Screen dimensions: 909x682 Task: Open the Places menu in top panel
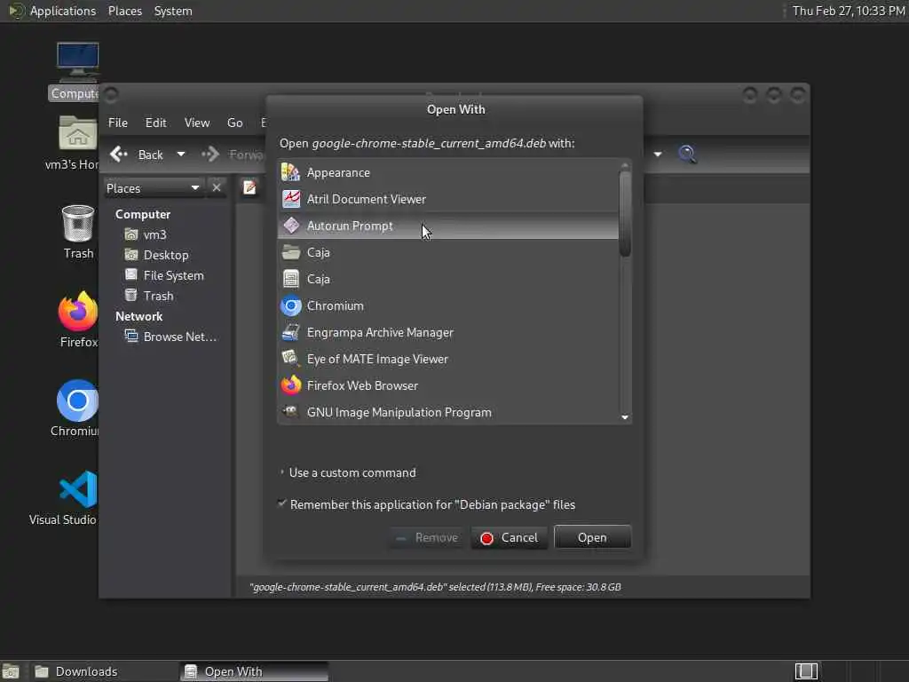124,11
